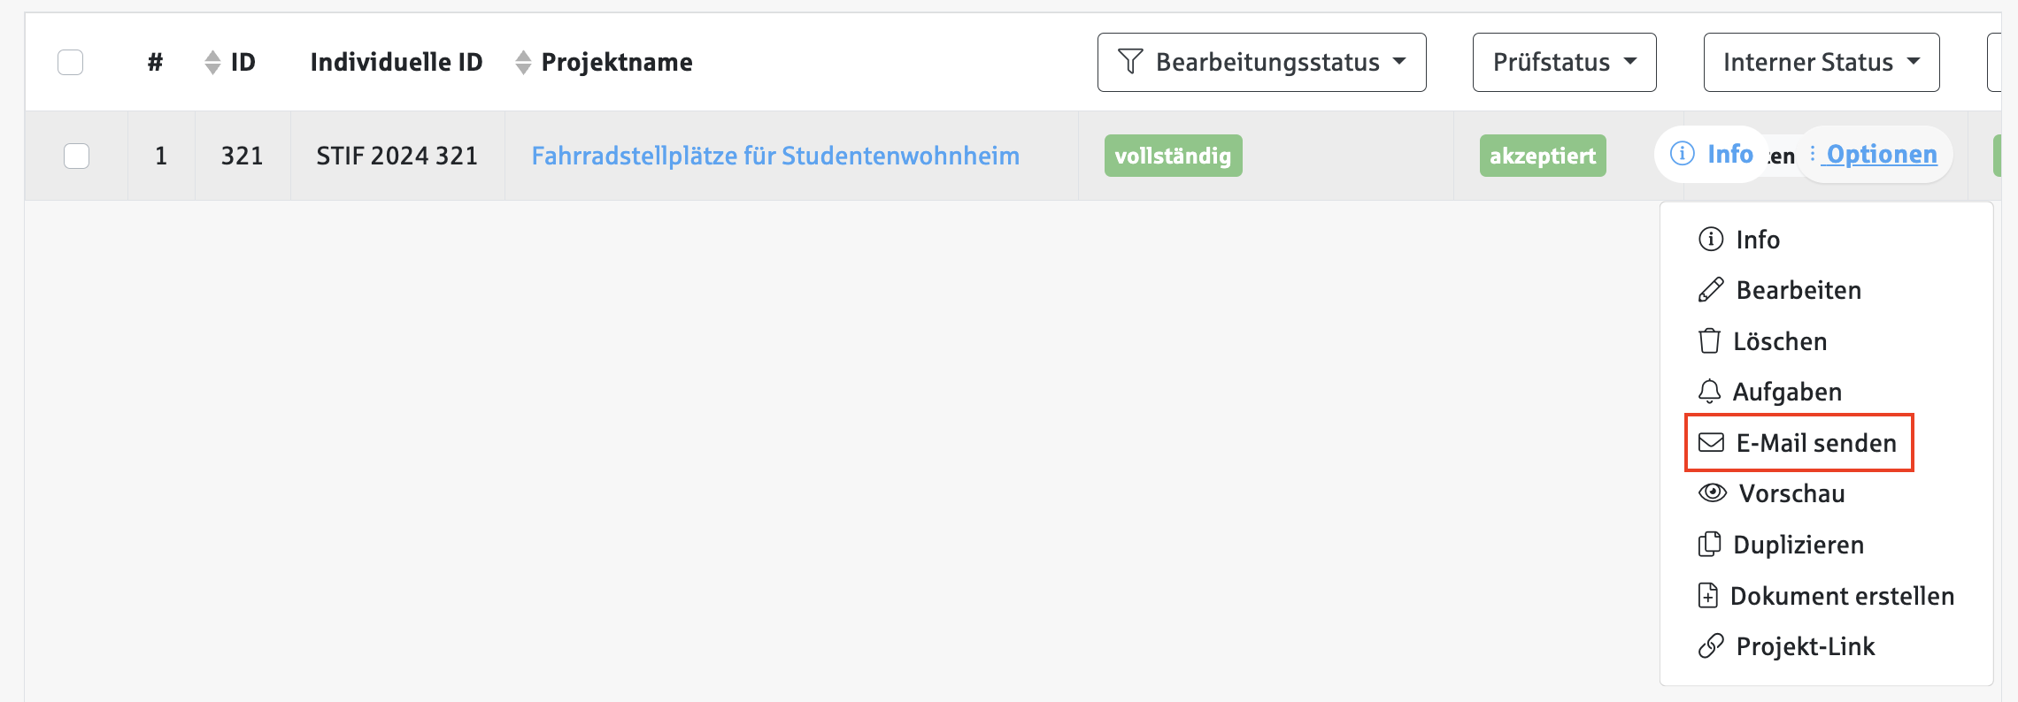Click the circled Info icon on the row
This screenshot has width=2018, height=702.
click(1680, 153)
